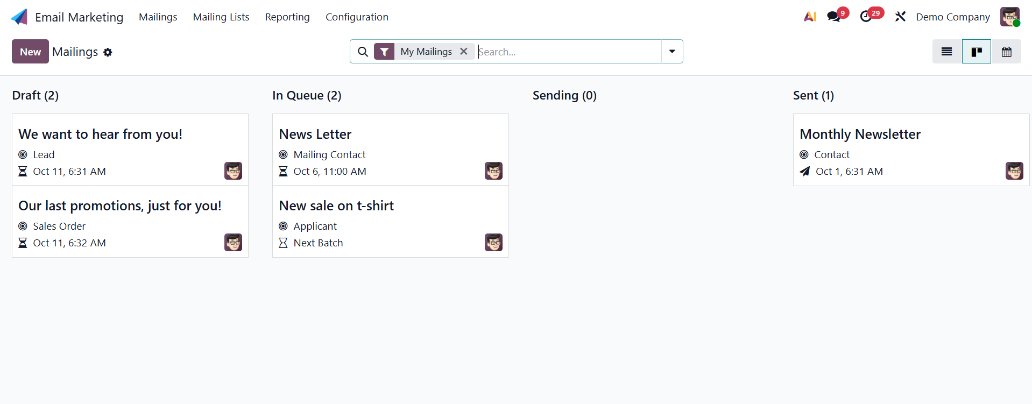
Task: Click the search magnifier icon
Action: click(363, 52)
